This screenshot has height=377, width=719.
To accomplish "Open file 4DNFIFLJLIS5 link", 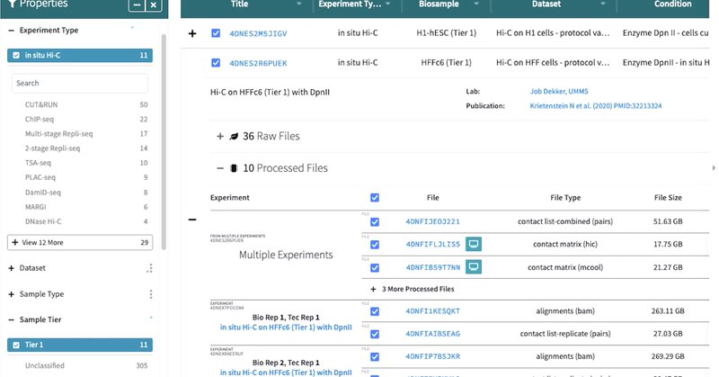I will pos(432,245).
